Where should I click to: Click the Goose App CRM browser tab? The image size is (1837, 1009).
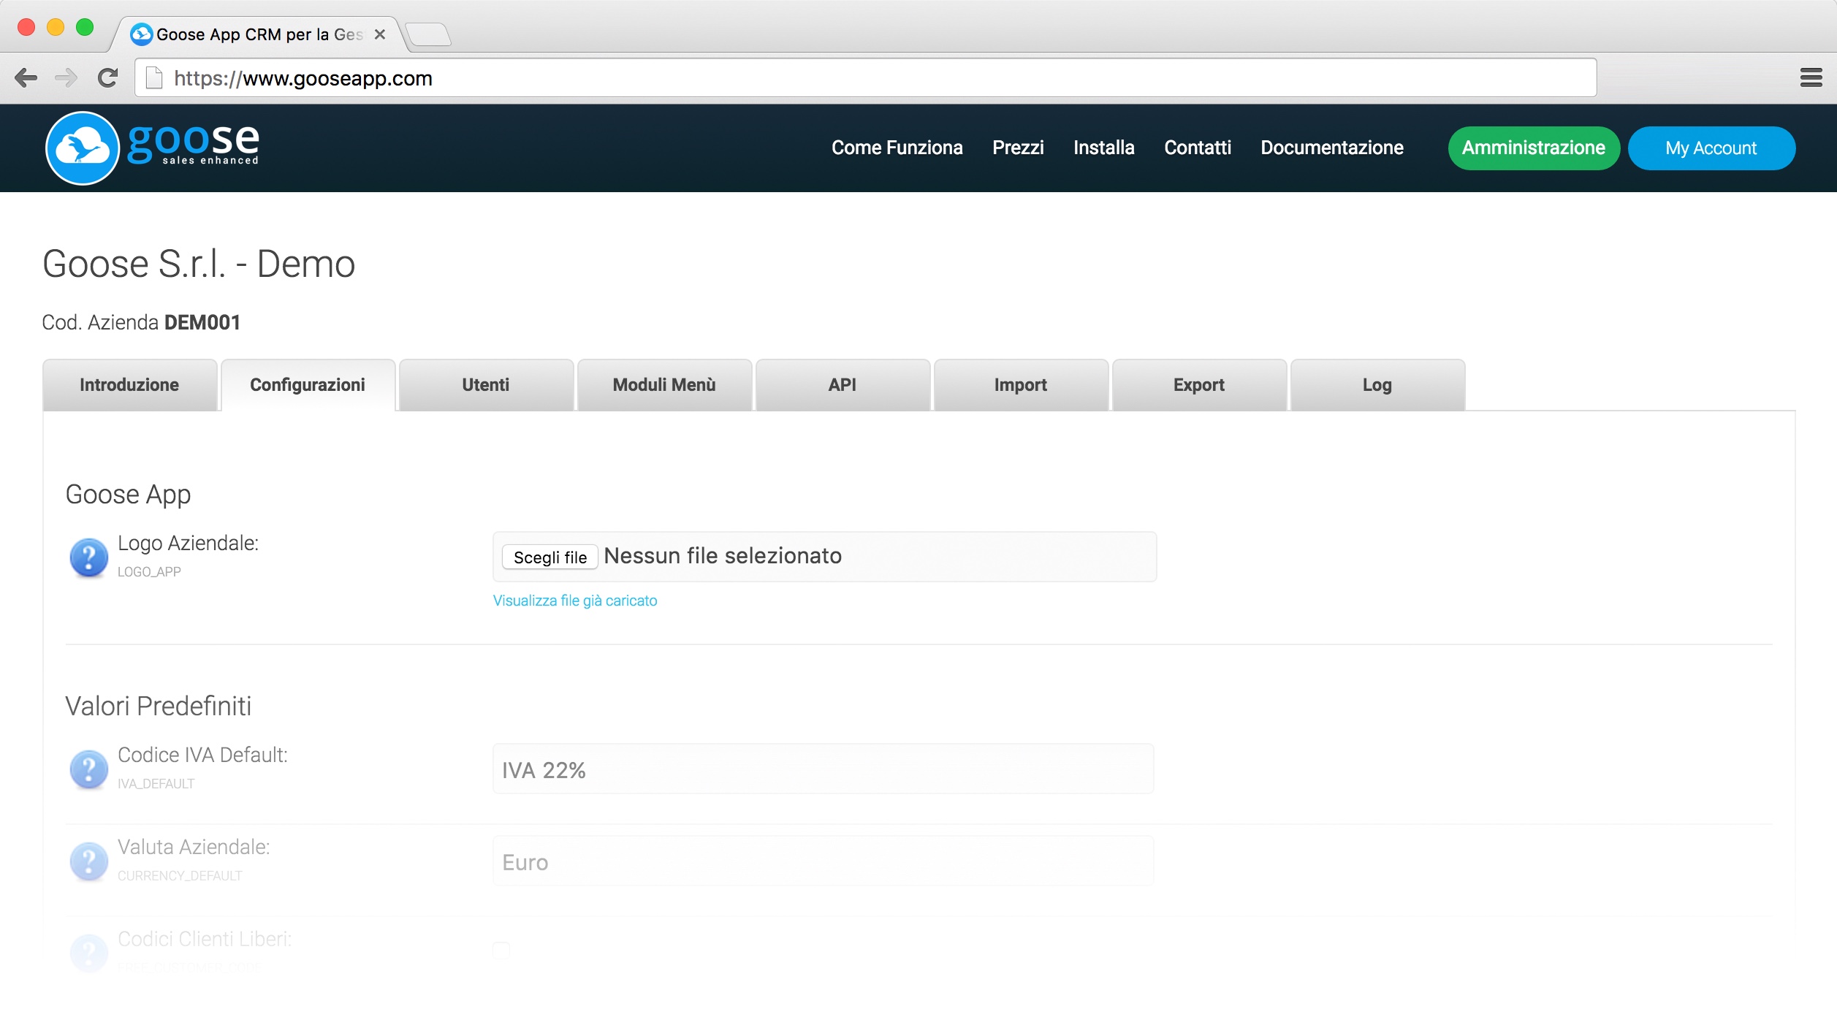259,34
